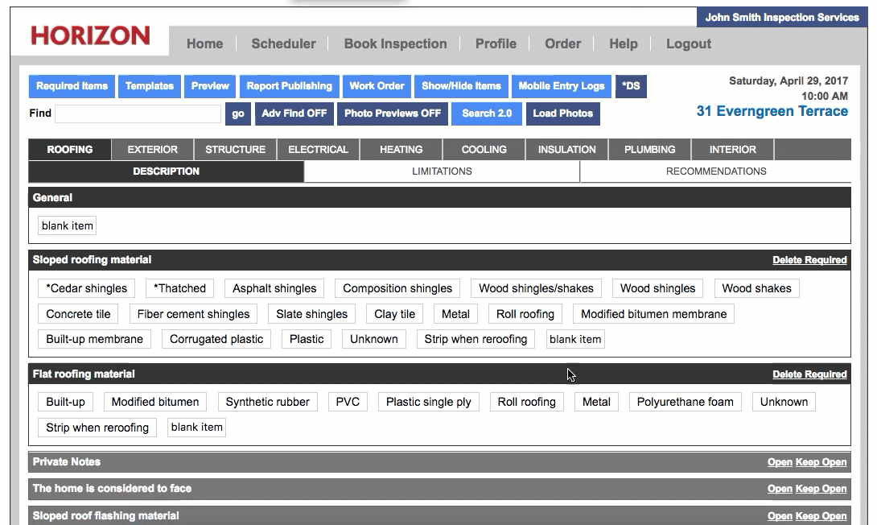877x525 pixels.
Task: Keep open 'The home is considered to face' section
Action: point(821,489)
